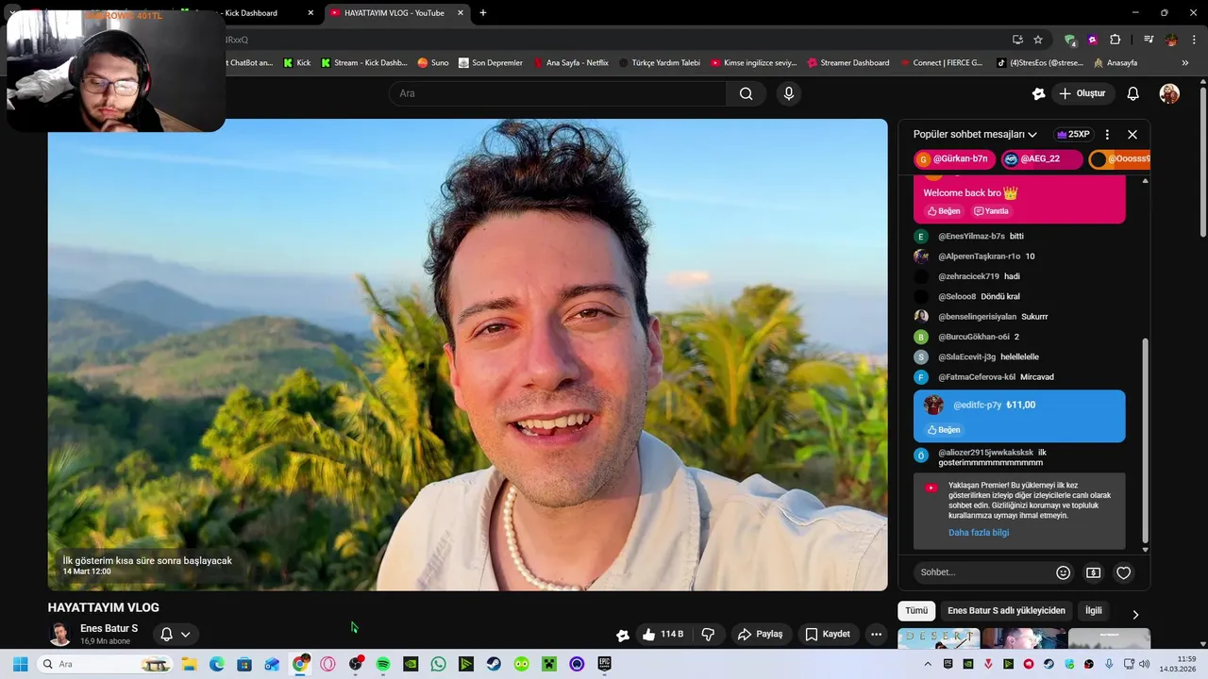Open the Chrome media control icon
Screen dimensions: 1208x679
(1149, 40)
